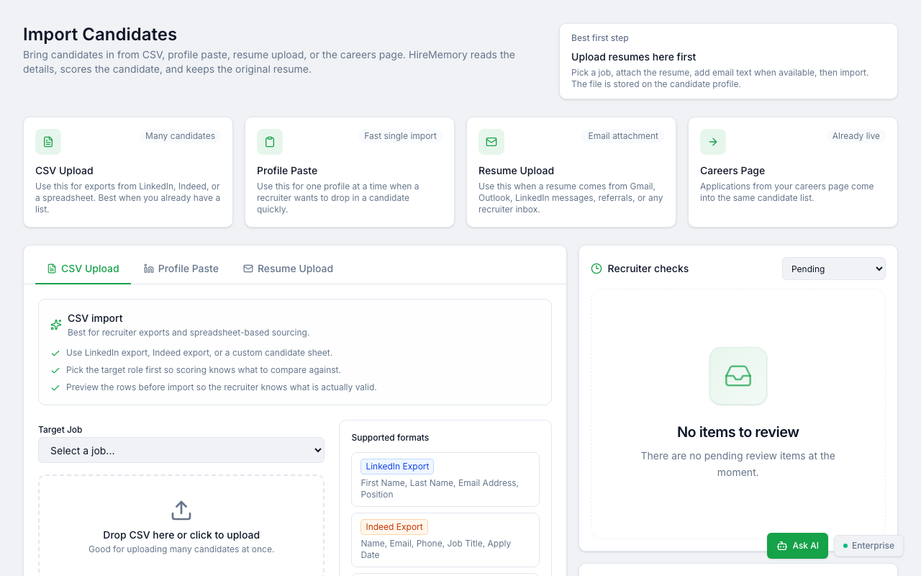Viewport: 921px width, 576px height.
Task: Click the Supported formats label
Action: click(390, 438)
